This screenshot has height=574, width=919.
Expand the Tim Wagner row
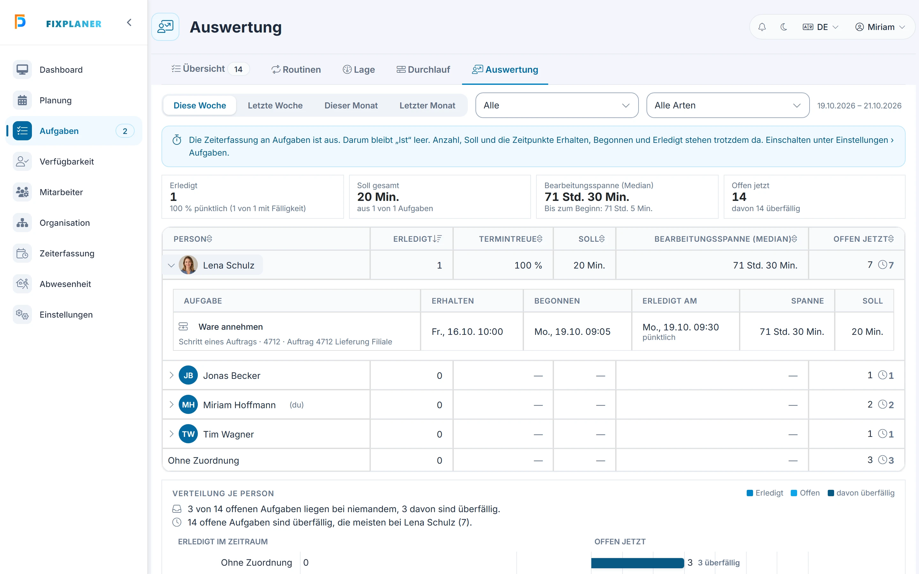click(x=171, y=434)
